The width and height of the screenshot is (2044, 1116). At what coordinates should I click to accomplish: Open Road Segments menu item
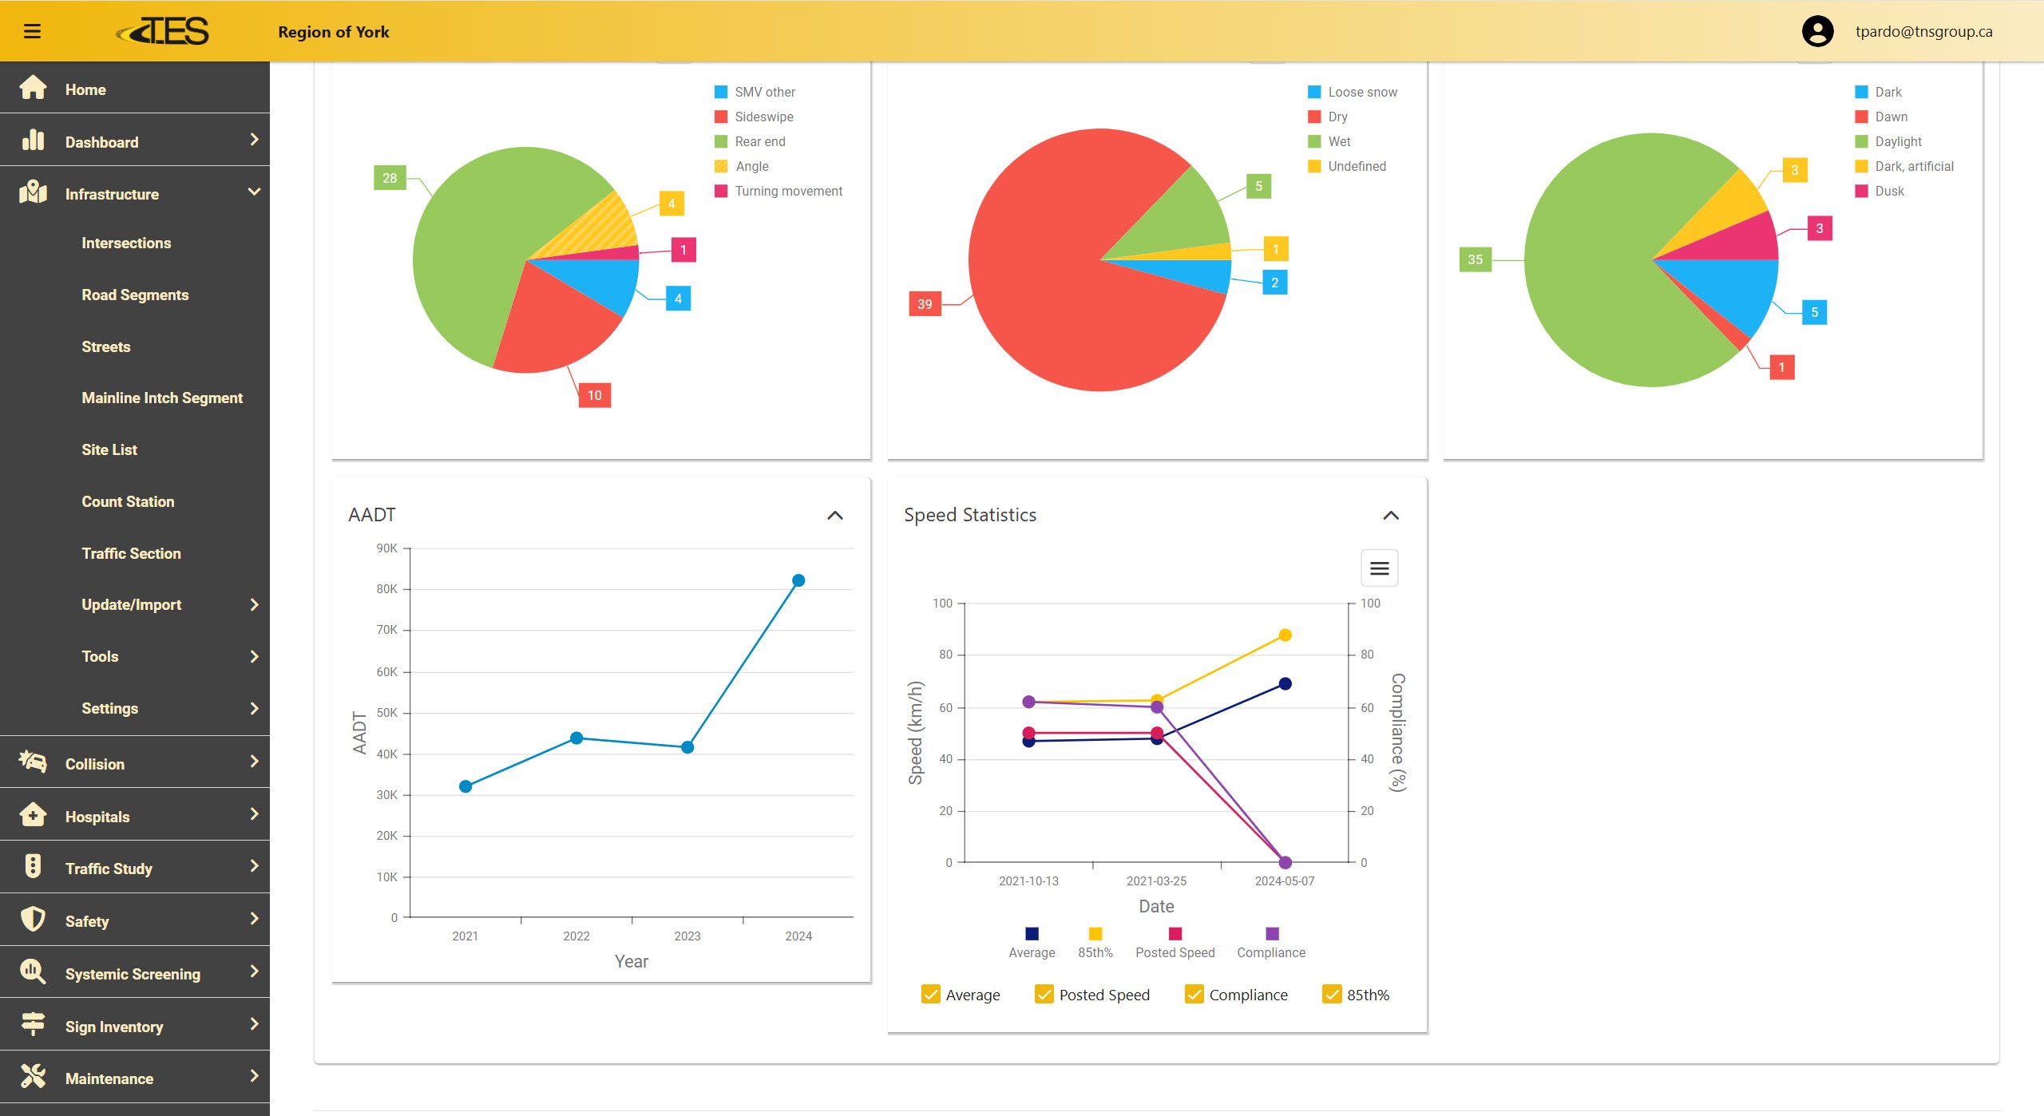click(135, 295)
